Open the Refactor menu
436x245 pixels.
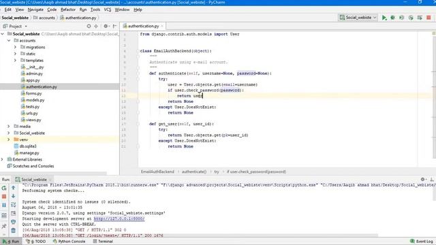[68, 10]
